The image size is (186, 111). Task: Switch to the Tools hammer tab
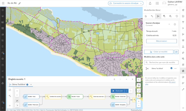coord(152,16)
